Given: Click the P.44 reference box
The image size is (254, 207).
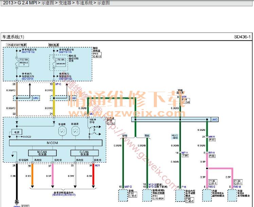Looking at the screenshot, I should coord(185,156).
